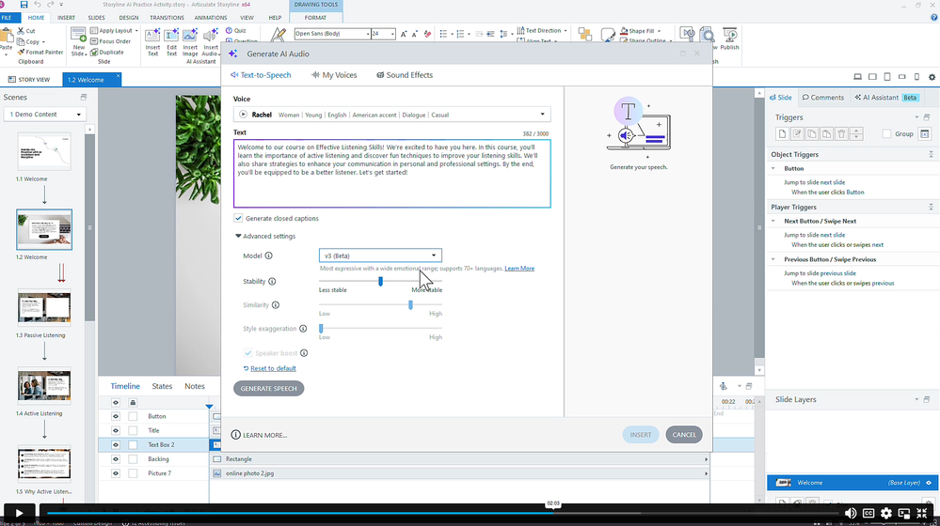Screen dimensions: 940x526
Task: Open the player settings gear icon
Action: pos(932,77)
